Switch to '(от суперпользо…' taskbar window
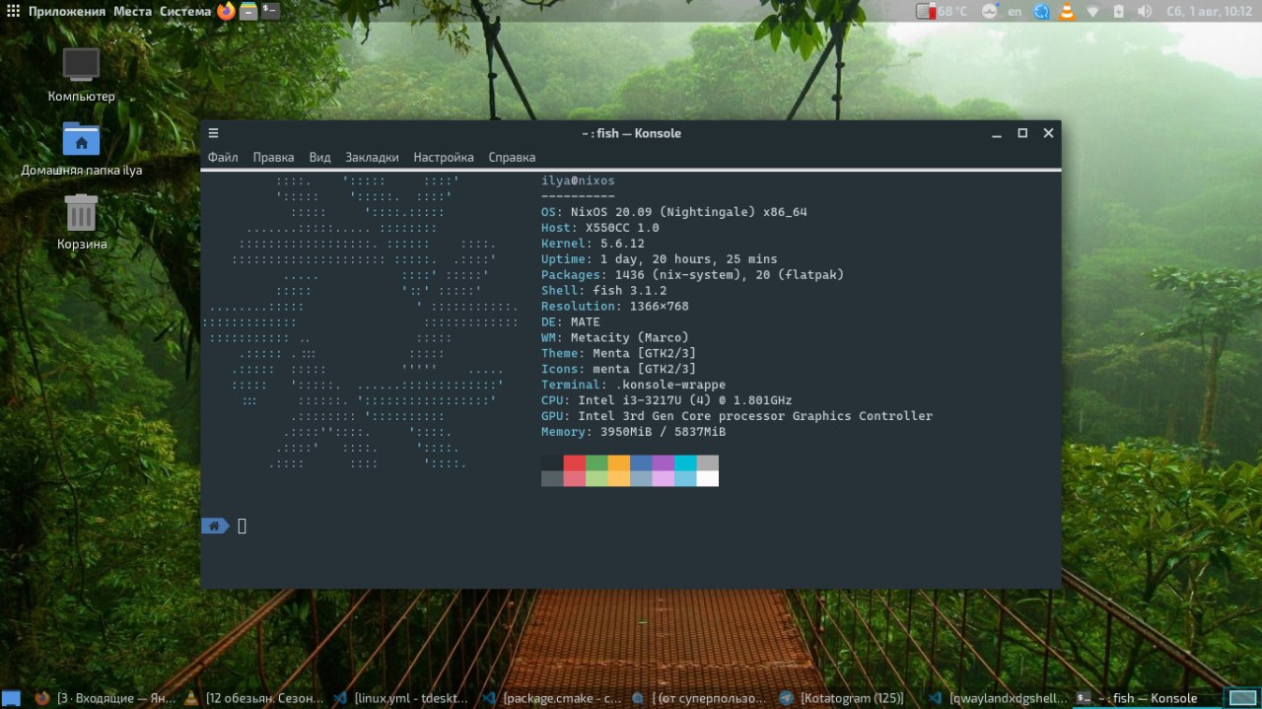Screen dimensions: 1262x709 coord(699,698)
